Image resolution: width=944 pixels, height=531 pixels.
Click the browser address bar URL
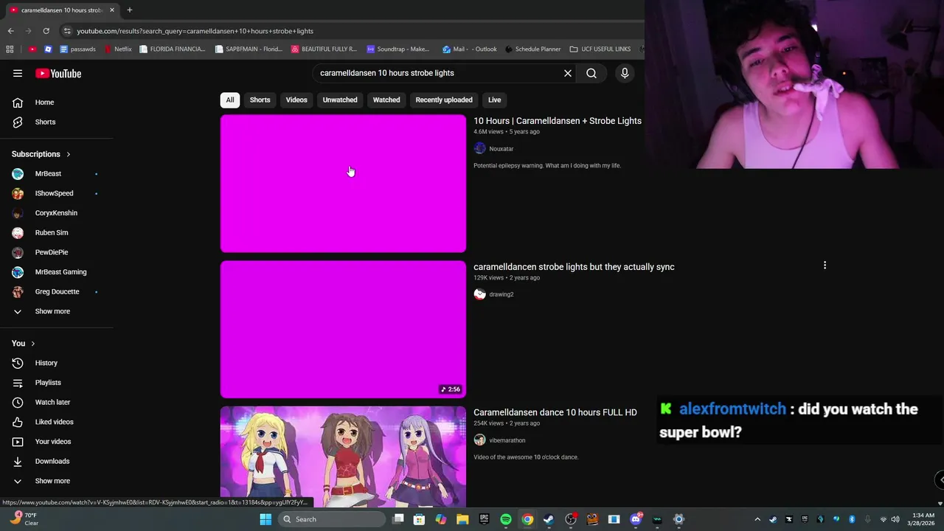pos(195,31)
